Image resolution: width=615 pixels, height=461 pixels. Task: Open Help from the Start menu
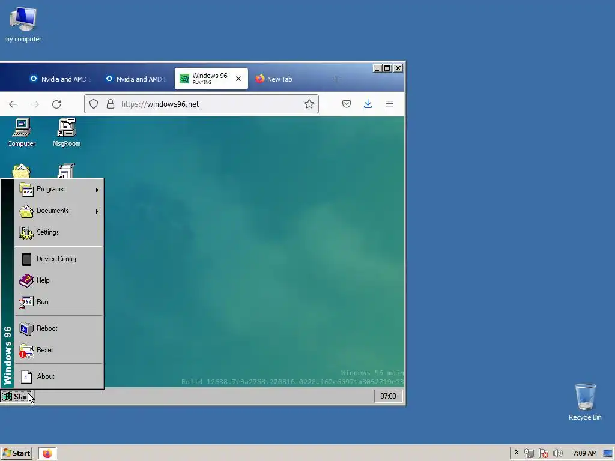[59, 280]
